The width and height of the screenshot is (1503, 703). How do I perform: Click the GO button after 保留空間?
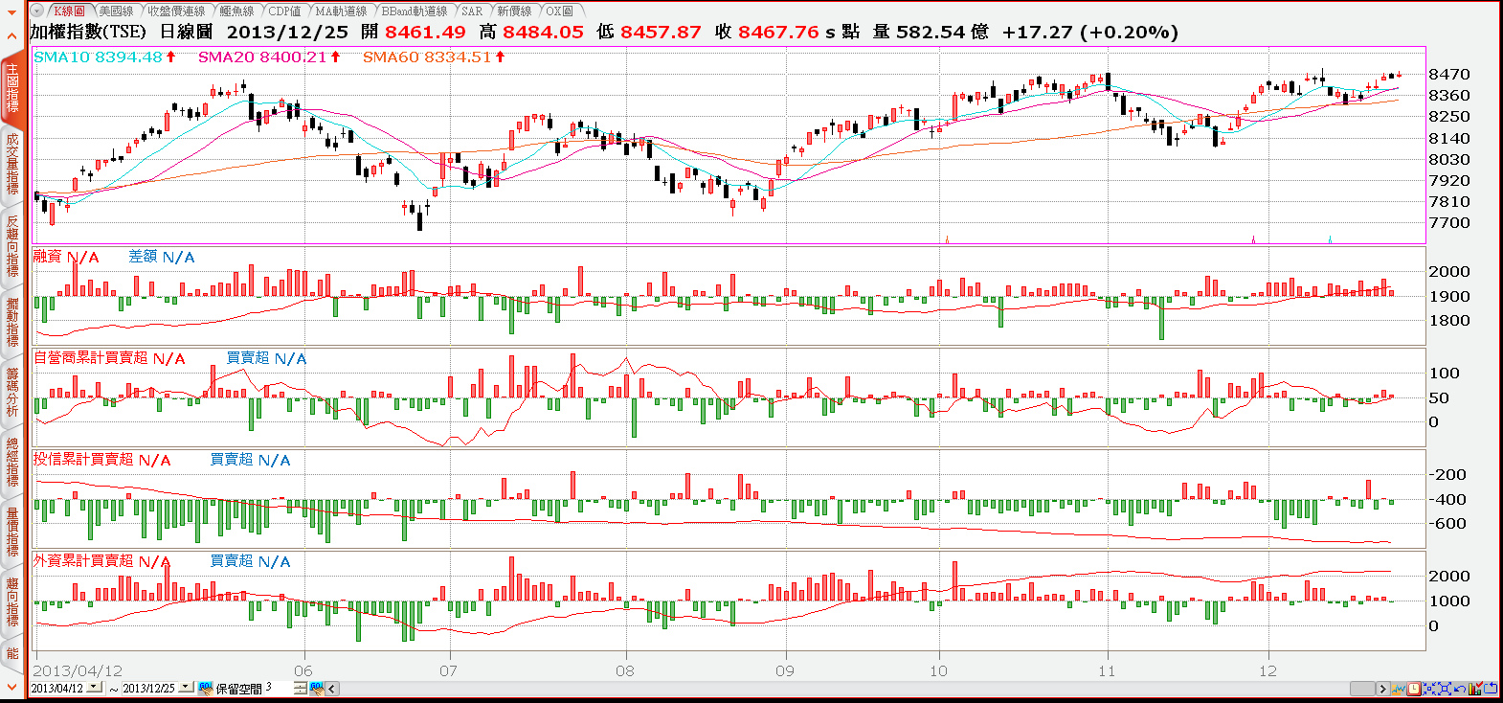317,688
